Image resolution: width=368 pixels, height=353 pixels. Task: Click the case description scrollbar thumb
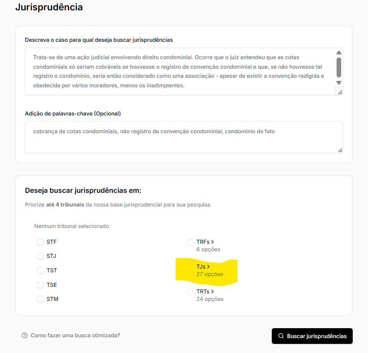339,67
